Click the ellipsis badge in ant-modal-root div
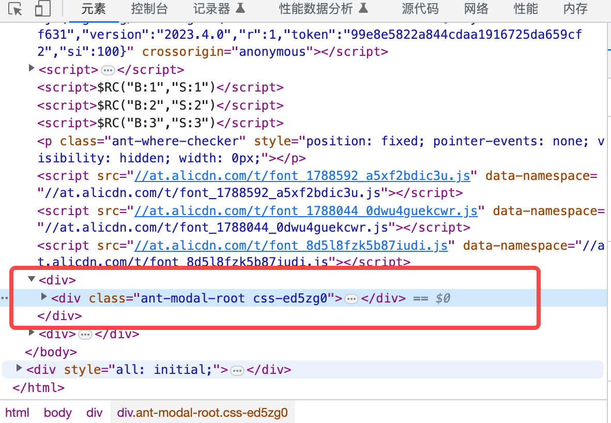This screenshot has width=611, height=423. [x=352, y=299]
